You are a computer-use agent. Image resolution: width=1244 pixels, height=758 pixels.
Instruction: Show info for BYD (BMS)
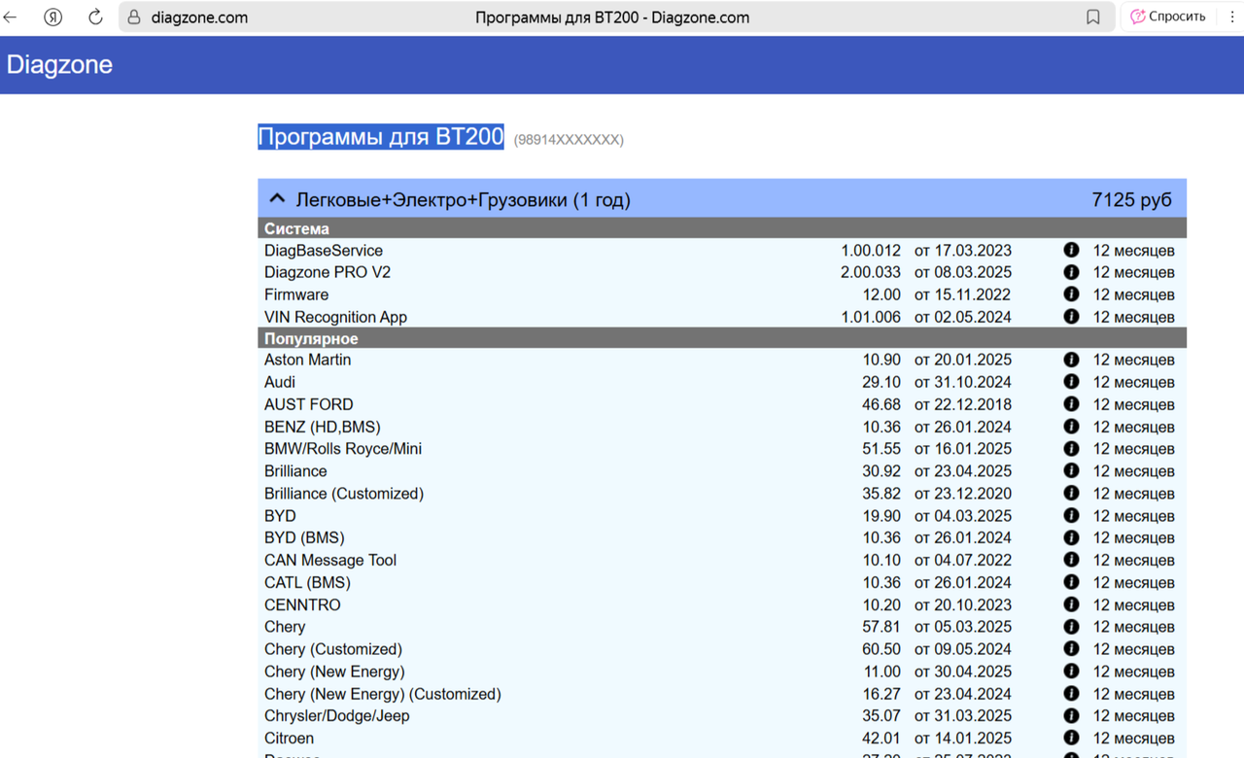(1071, 537)
